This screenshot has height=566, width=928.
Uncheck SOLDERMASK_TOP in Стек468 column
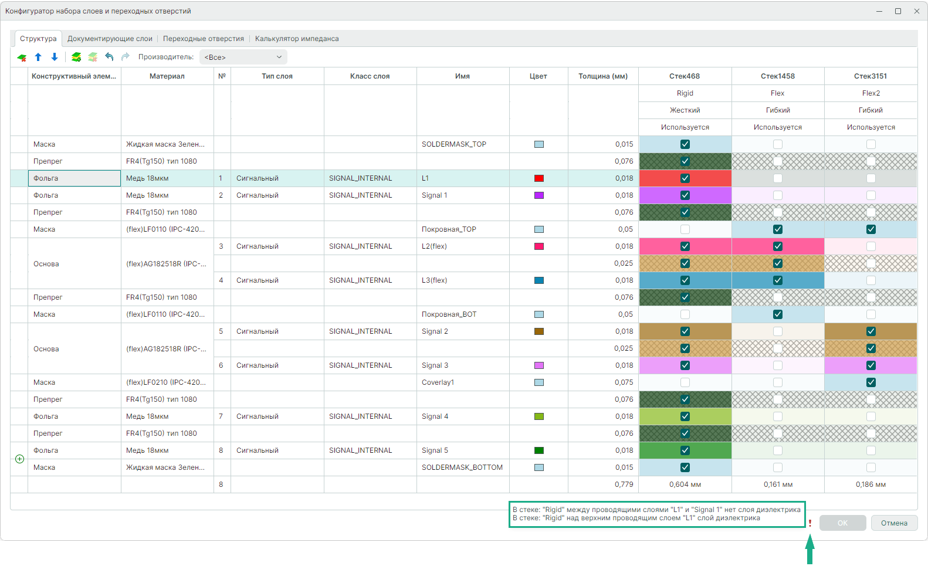coord(685,144)
